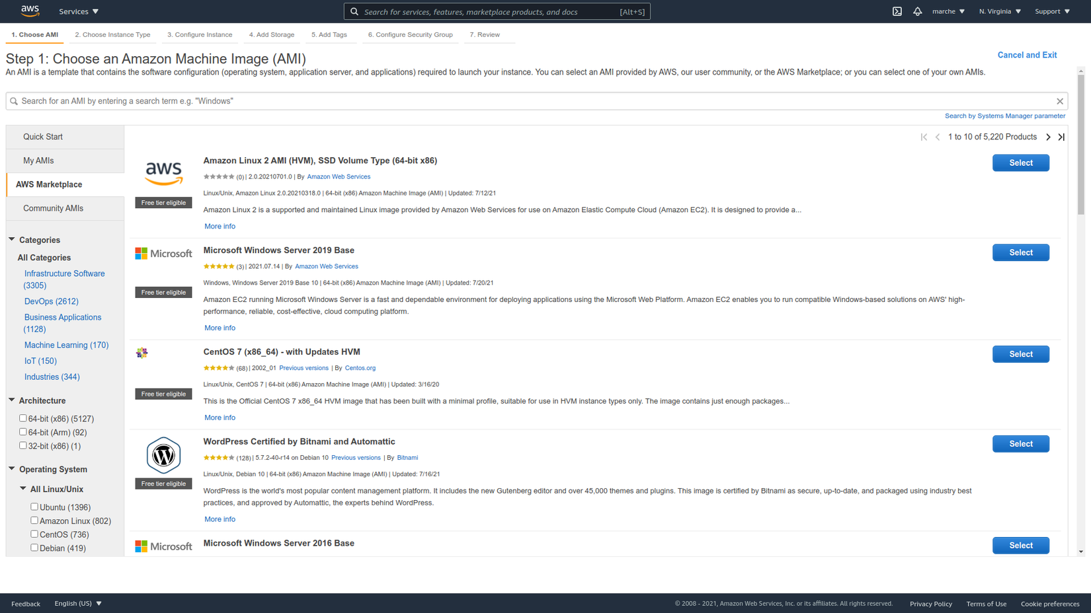Check the Ubuntu operating system filter
Image resolution: width=1091 pixels, height=613 pixels.
[x=34, y=507]
